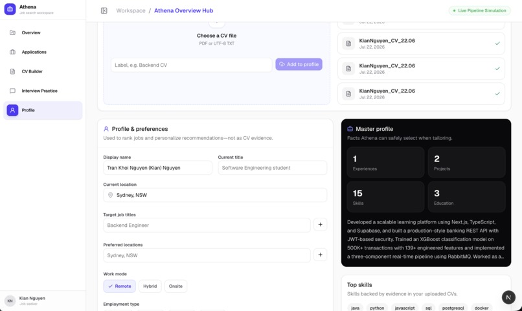Click the checkmark on the second KianNguyen_CV_22.06 row
522x311 pixels.
click(x=497, y=69)
